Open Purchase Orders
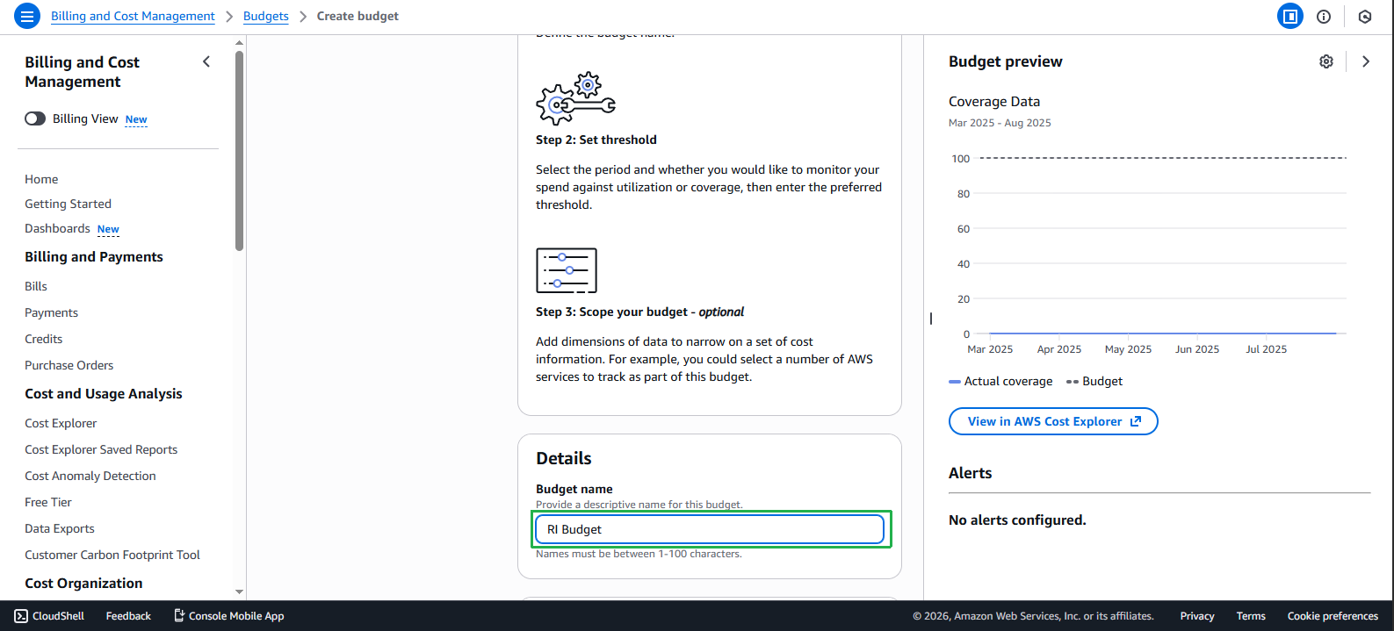Image resolution: width=1394 pixels, height=631 pixels. pos(69,365)
